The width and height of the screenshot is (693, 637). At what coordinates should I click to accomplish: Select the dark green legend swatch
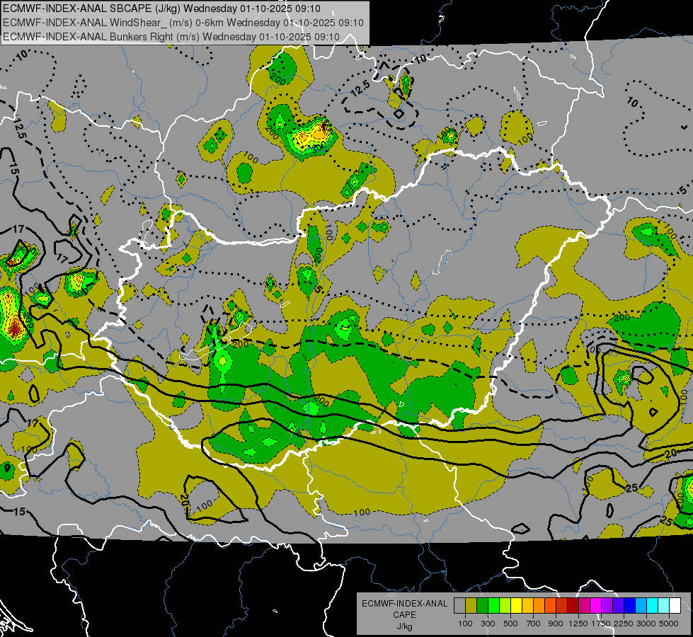pyautogui.click(x=482, y=606)
